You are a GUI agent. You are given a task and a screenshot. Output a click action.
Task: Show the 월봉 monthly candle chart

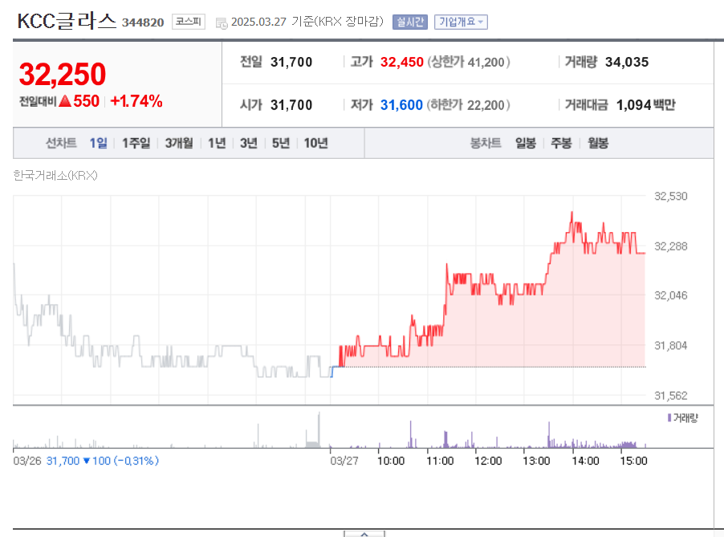click(x=598, y=143)
